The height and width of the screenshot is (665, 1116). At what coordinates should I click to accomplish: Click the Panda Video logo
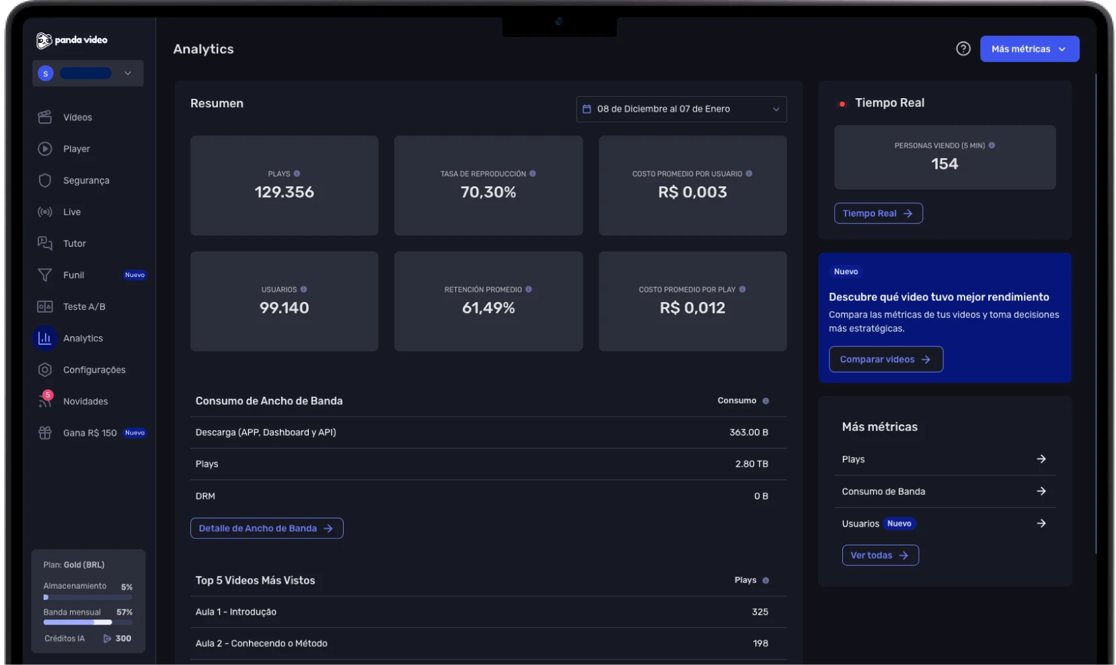(72, 40)
